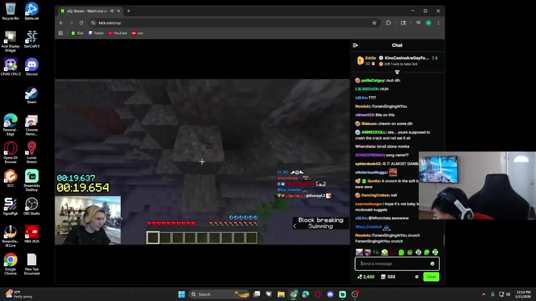Click Eddie in the gift leaderboard
This screenshot has width=536, height=301.
(371, 58)
